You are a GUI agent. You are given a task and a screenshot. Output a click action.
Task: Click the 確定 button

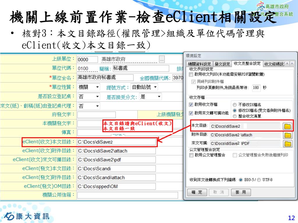[197, 192]
